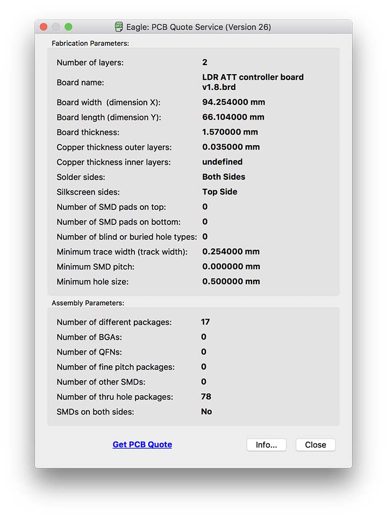The width and height of the screenshot is (387, 518).
Task: Click the 'Number of BGAs:' label
Action: [89, 337]
